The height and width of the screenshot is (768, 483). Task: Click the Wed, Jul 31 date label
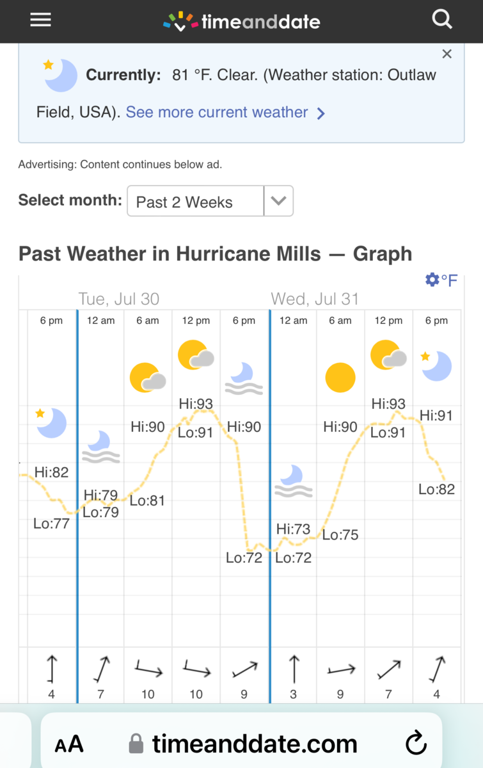coord(315,299)
